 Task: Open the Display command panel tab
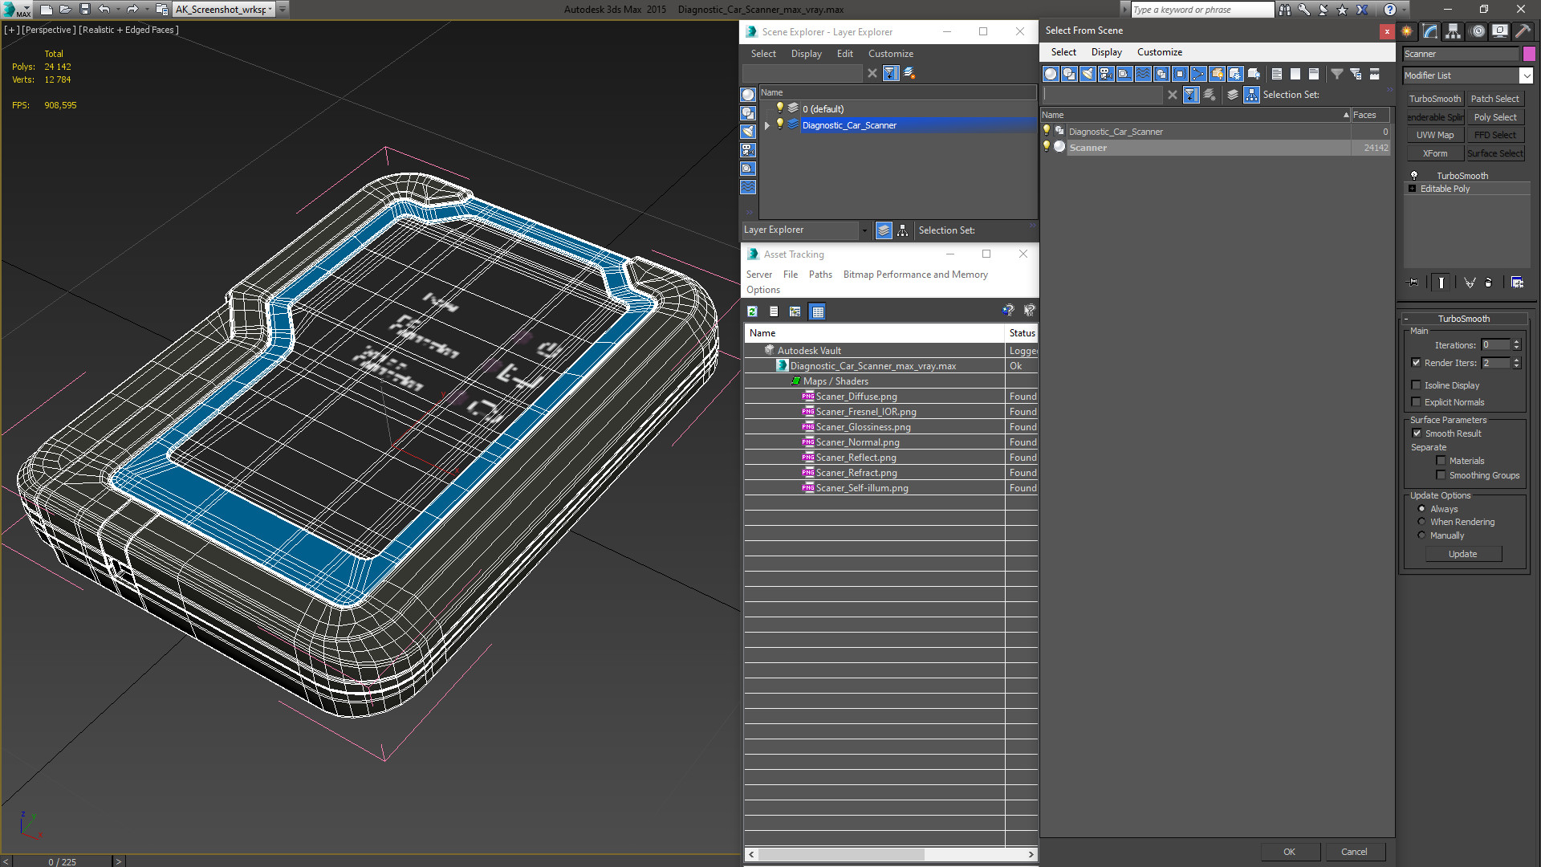pos(1499,31)
